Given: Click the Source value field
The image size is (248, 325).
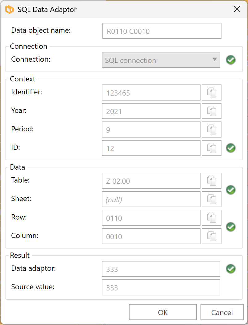Looking at the screenshot, I should pos(161,288).
